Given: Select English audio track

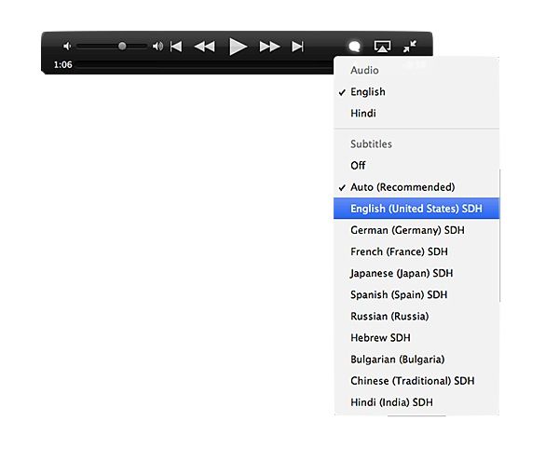Looking at the screenshot, I should (416, 92).
